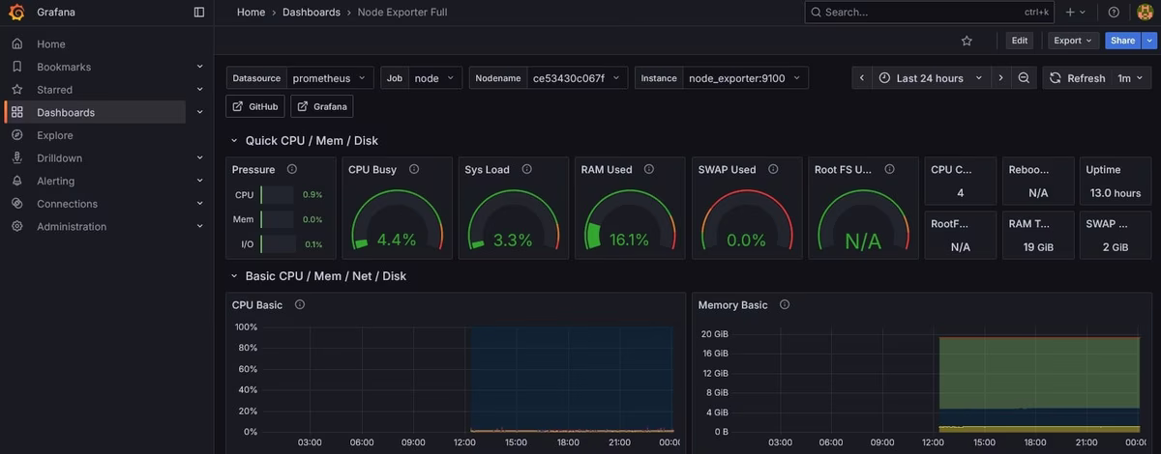The height and width of the screenshot is (454, 1161).
Task: Open the Datasource prometheus dropdown
Action: click(330, 78)
